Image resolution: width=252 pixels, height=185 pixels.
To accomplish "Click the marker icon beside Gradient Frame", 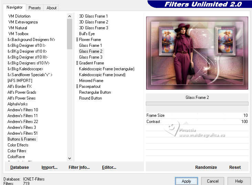I will (x=77, y=63).
